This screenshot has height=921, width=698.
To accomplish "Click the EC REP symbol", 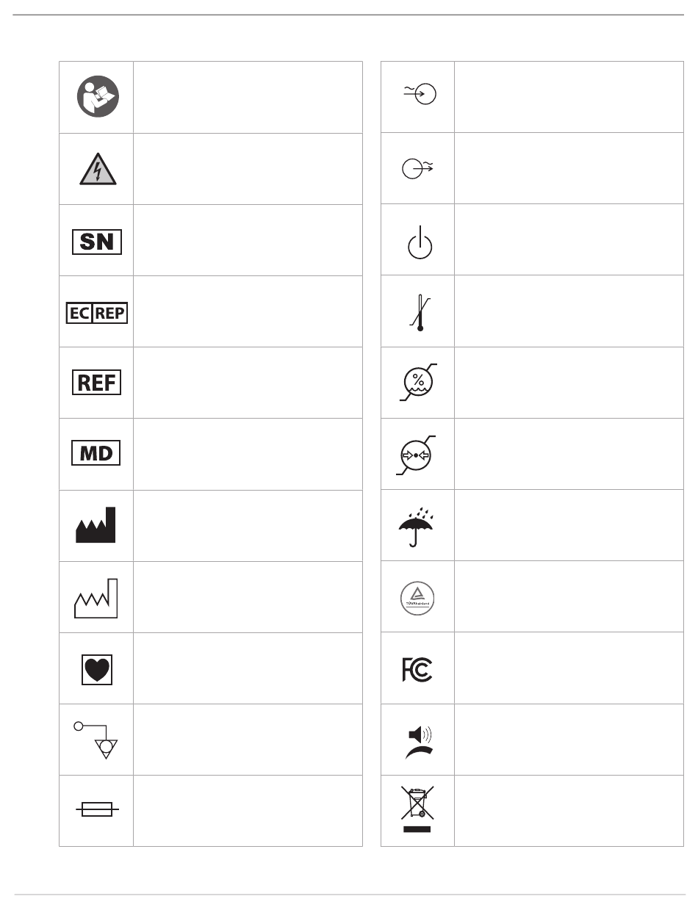I will [97, 312].
